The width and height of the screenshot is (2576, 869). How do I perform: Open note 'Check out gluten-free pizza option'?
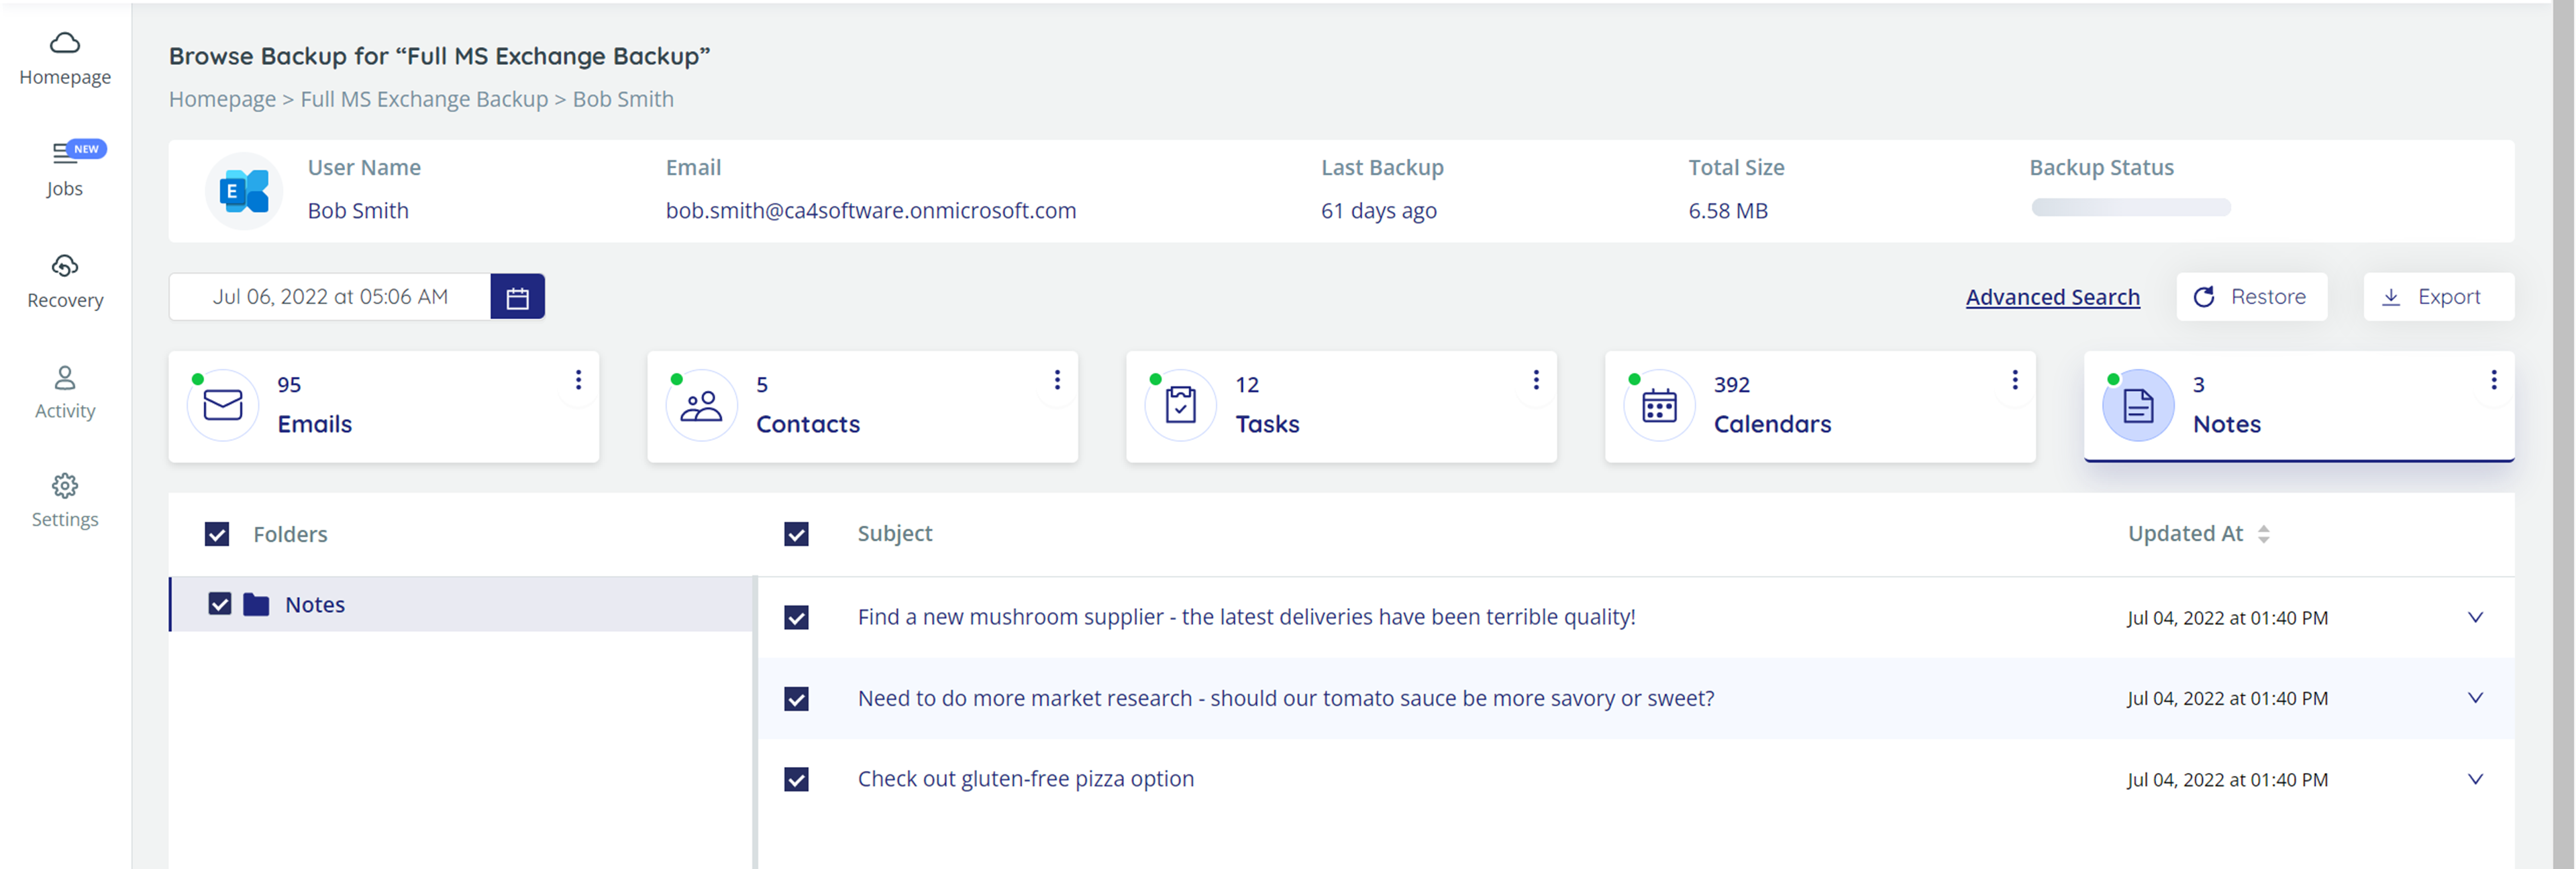[1026, 779]
